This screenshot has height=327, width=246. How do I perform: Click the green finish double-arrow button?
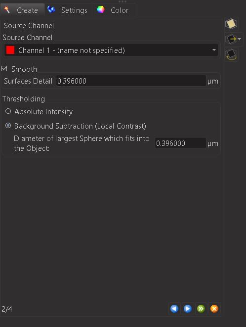[201, 309]
